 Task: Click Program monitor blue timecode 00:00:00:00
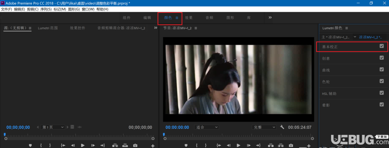pos(177,127)
